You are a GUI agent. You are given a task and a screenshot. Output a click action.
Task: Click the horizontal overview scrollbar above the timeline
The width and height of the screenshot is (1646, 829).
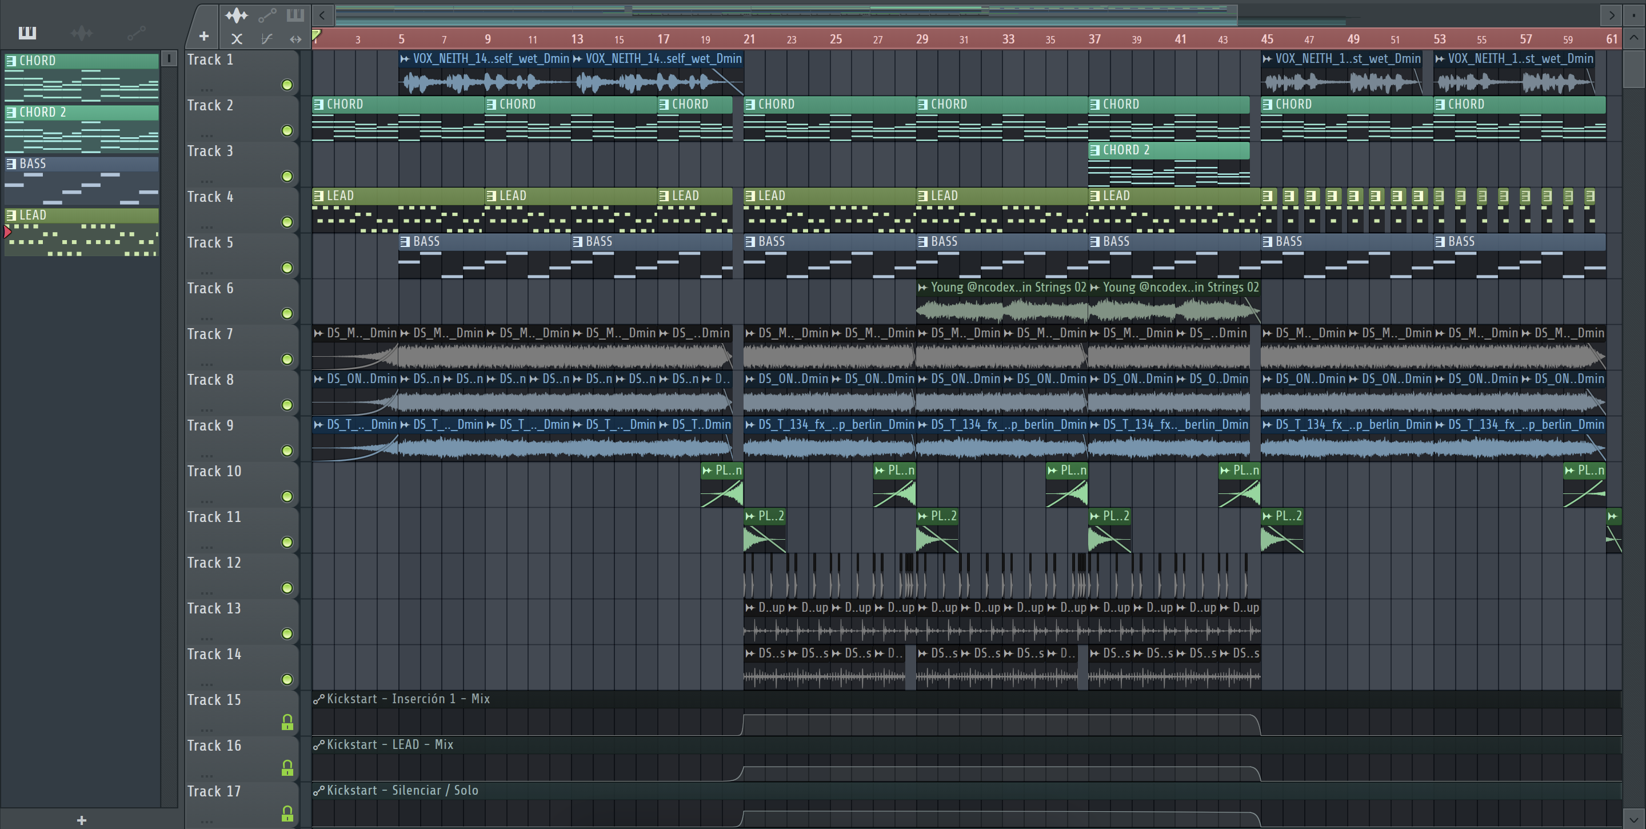click(786, 15)
